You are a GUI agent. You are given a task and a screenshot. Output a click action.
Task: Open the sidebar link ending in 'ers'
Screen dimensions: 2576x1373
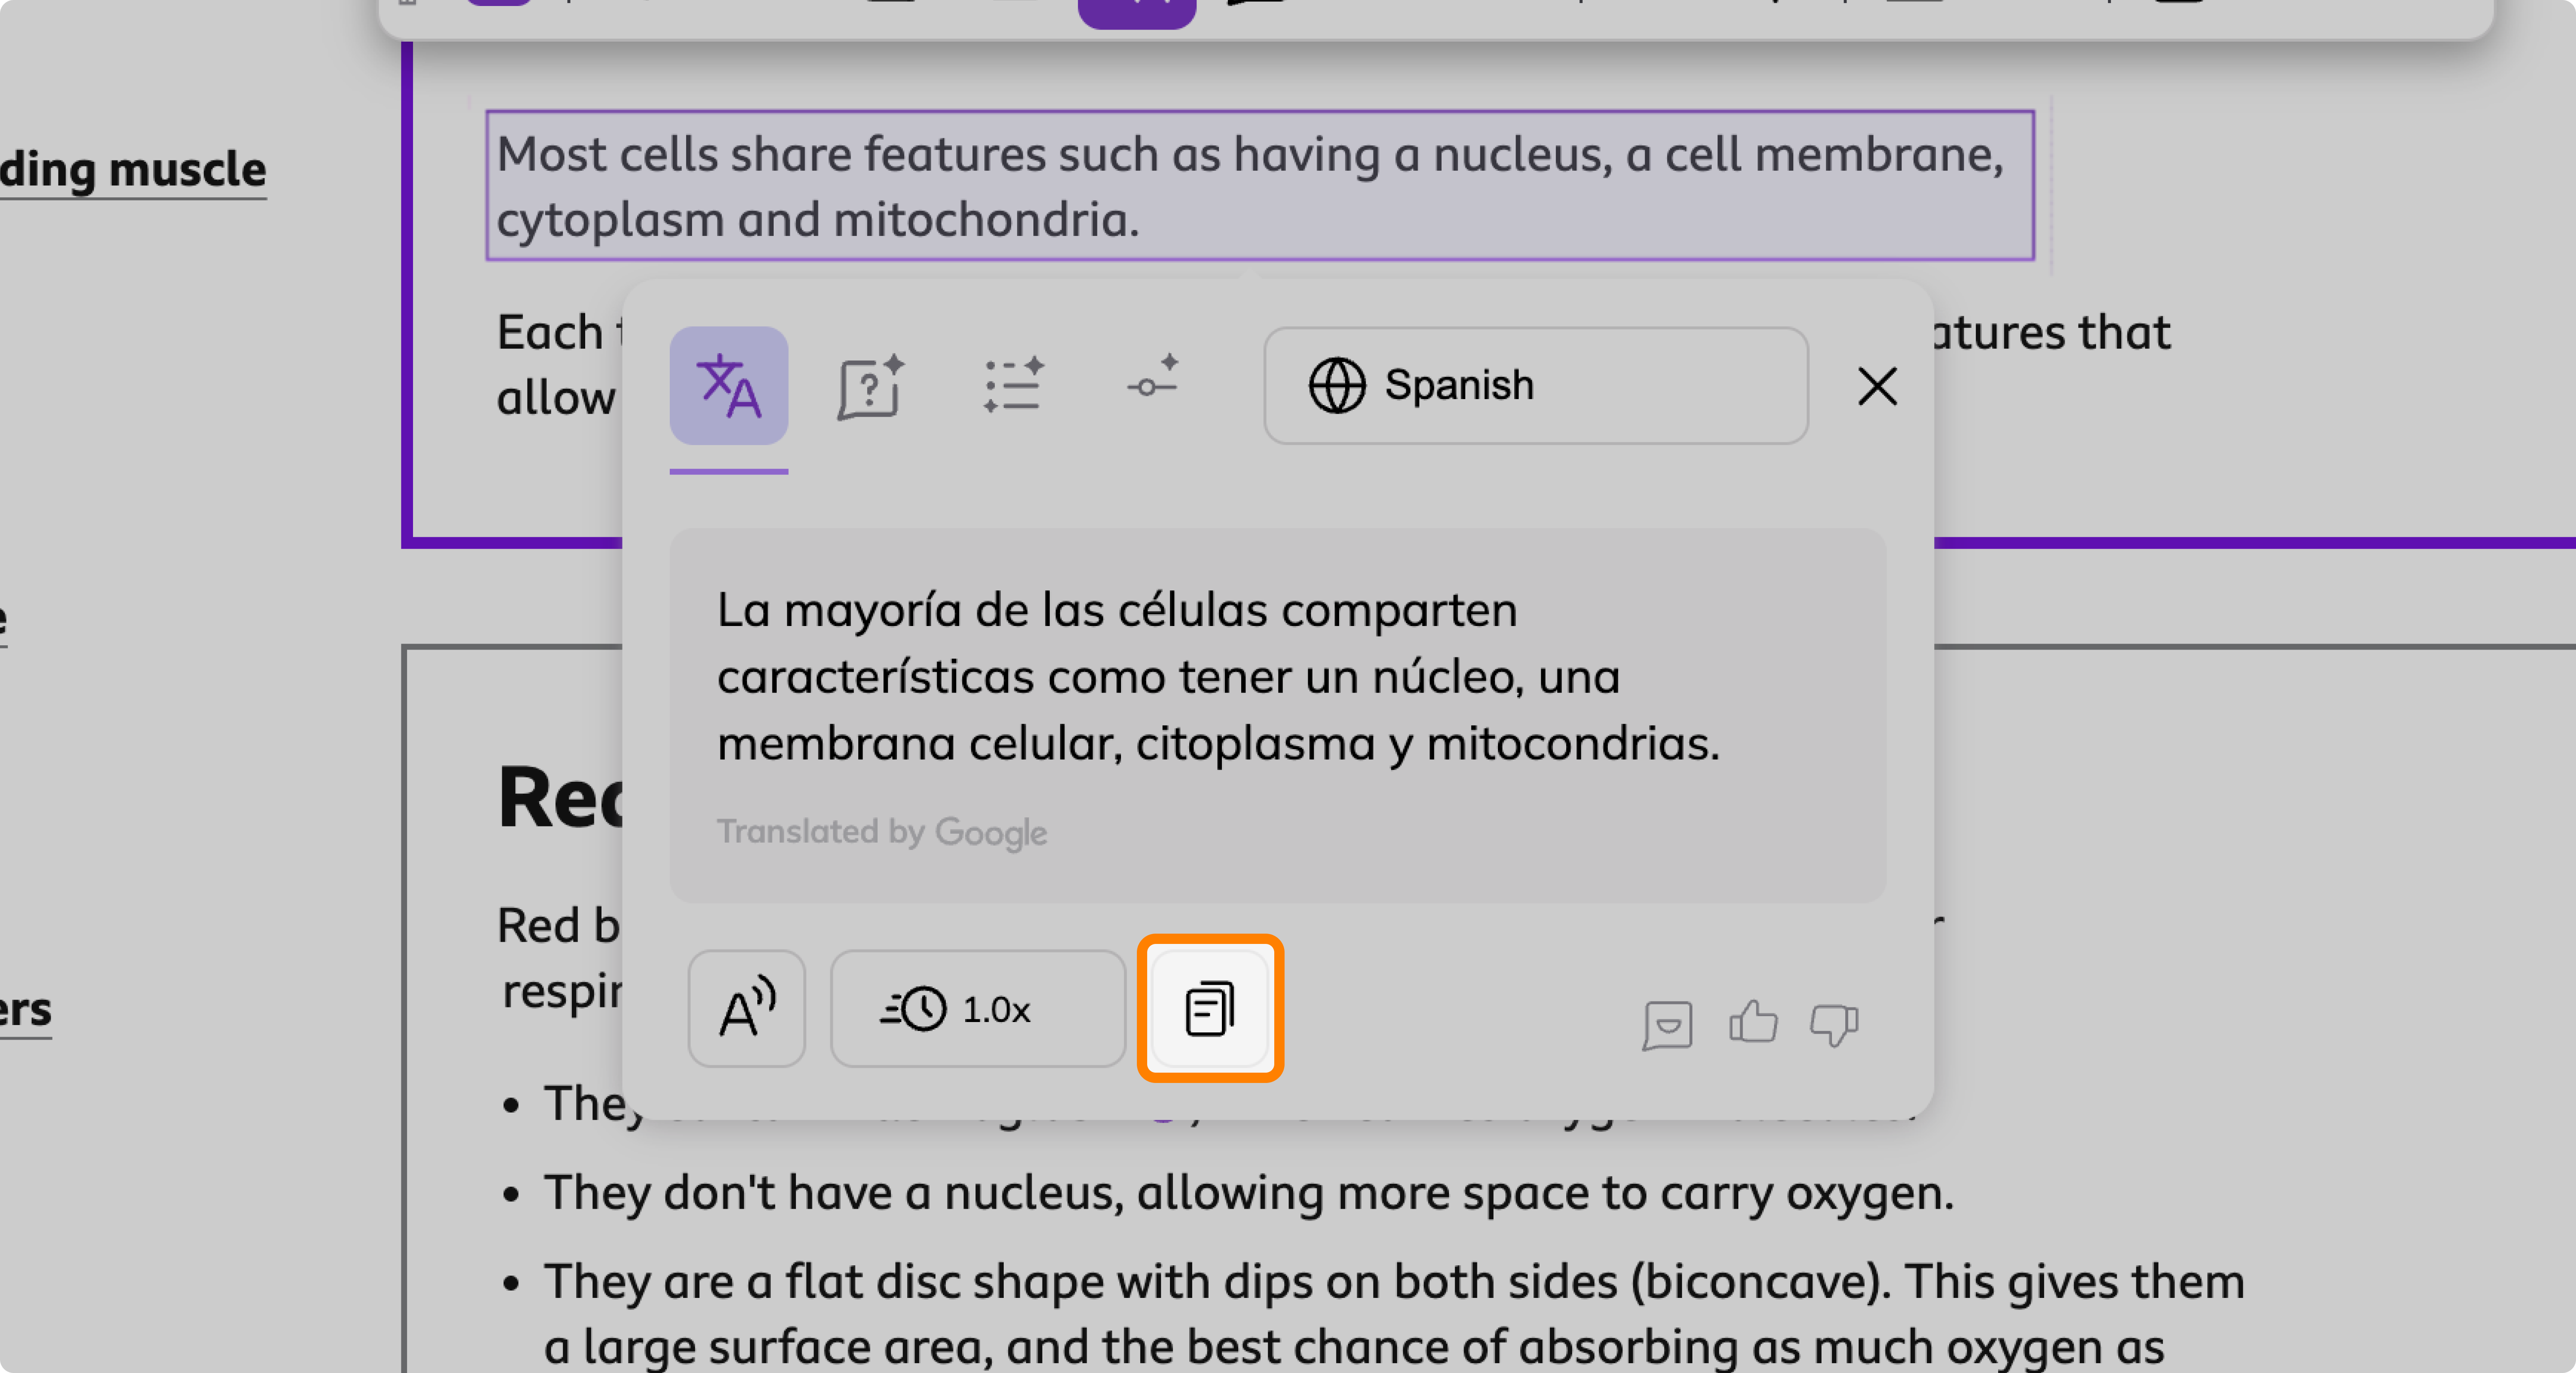25,1009
